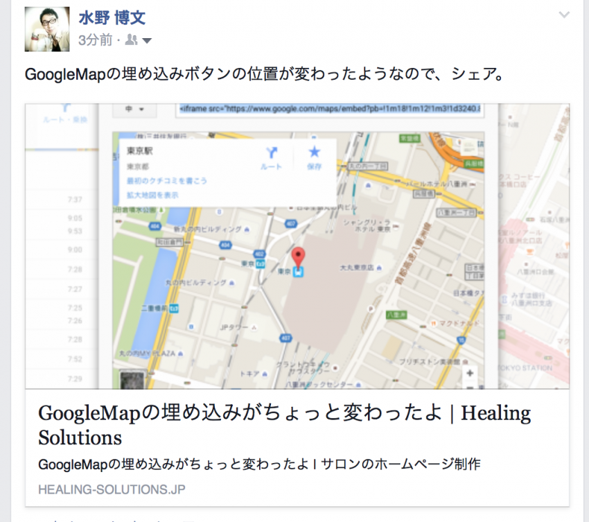Viewport: 589px width, 522px height.
Task: Click the HEALING-SOLUTIONS.JP domain link
Action: tap(112, 489)
